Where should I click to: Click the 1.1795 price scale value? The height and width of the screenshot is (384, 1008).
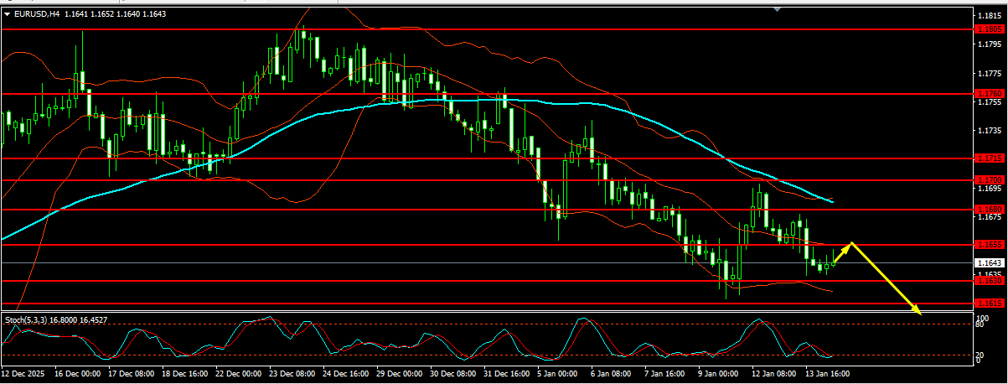click(990, 44)
